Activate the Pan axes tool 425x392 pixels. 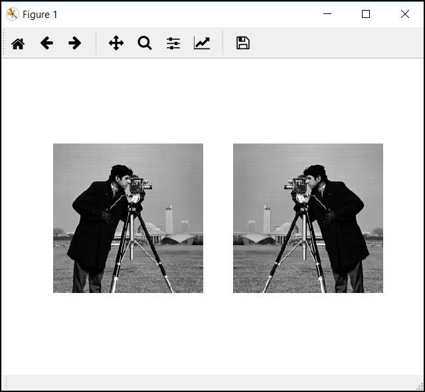point(116,43)
